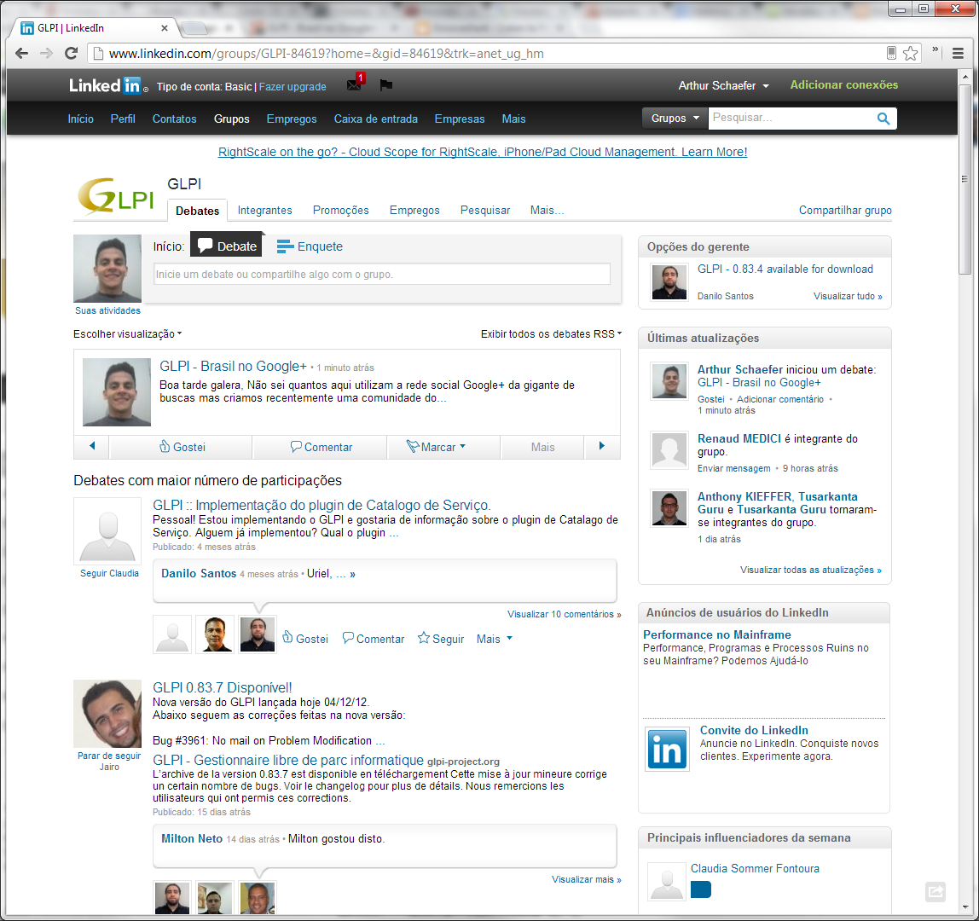Image resolution: width=979 pixels, height=921 pixels.
Task: Click the browser forward arrow
Action: 46,53
